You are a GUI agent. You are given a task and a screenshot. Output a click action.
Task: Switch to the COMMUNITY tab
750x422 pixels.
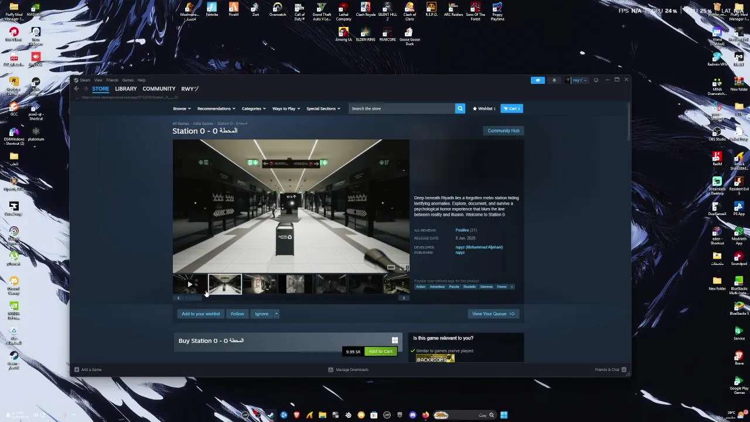tap(159, 89)
